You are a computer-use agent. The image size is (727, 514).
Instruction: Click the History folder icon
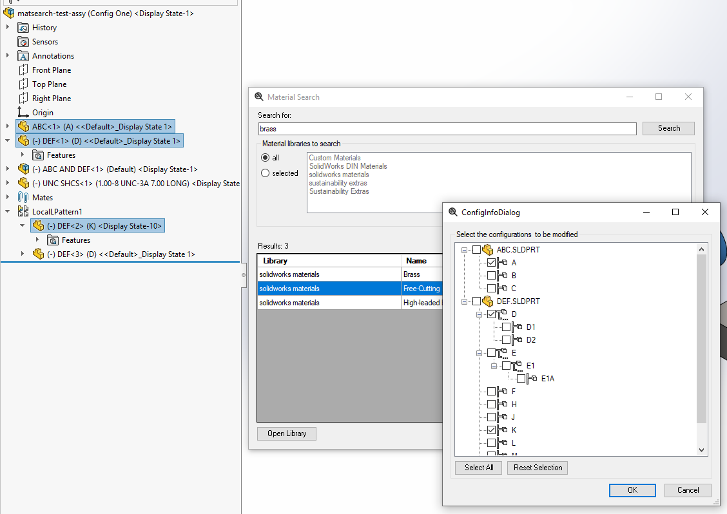(23, 28)
